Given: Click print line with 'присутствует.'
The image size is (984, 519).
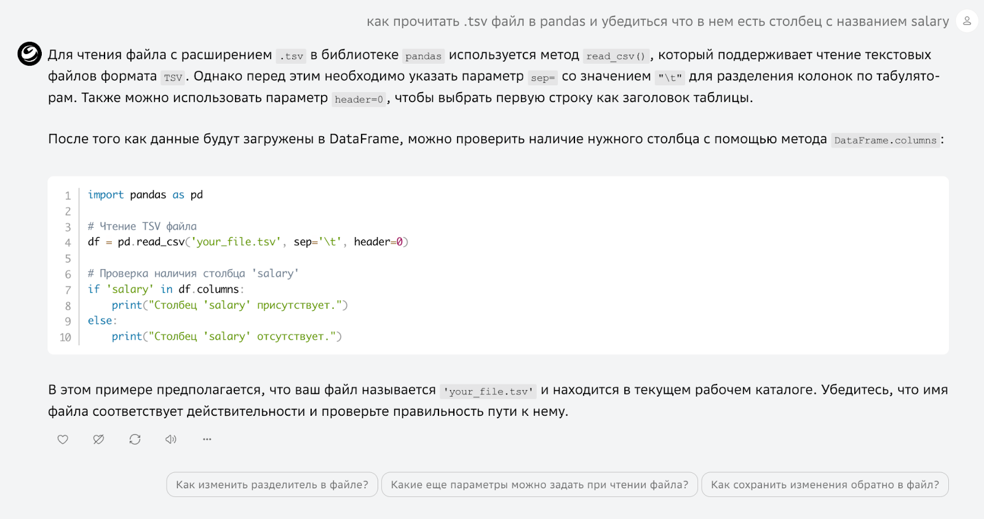Looking at the screenshot, I should click(229, 305).
